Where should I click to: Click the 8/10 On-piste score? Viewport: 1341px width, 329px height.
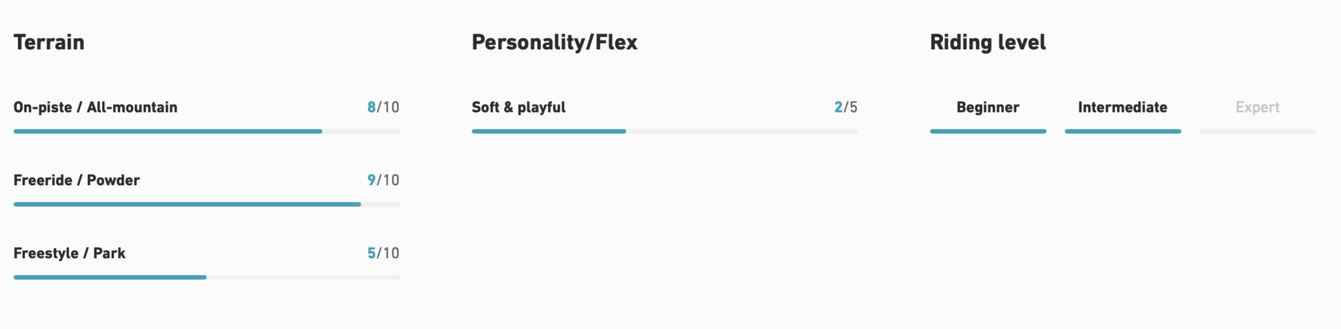(x=383, y=107)
